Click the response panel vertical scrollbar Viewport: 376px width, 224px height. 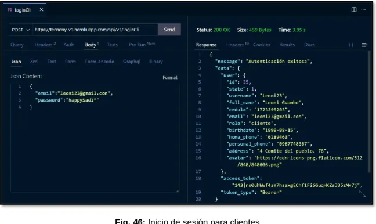click(369, 111)
